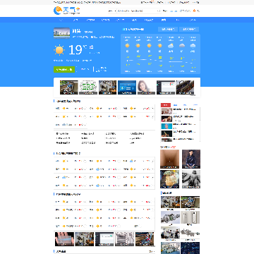Open the dropdown beside the header search box

pos(112,11)
